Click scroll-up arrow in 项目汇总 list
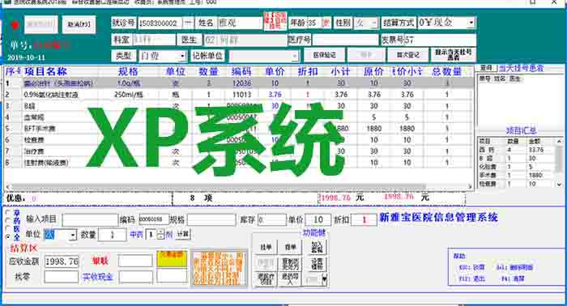Viewport: 567px width, 306px height. (x=560, y=141)
